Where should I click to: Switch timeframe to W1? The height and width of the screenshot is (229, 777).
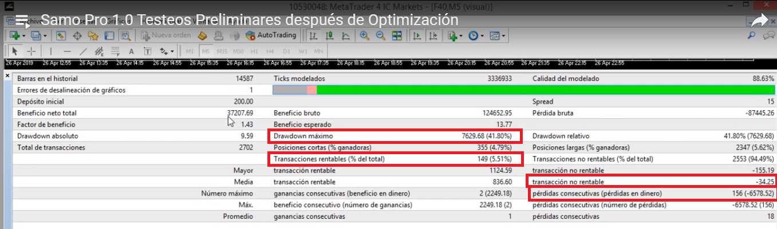pyautogui.click(x=303, y=51)
